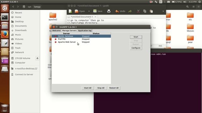Open Ubuntu Dash from the launcher

click(x=5, y=8)
